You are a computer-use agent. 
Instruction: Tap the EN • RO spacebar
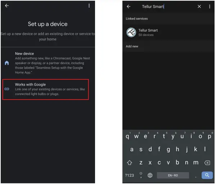point(173,175)
